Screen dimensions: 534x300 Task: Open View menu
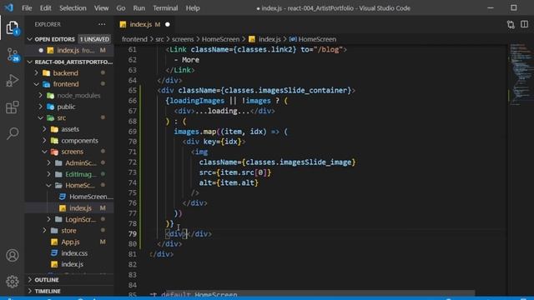tap(101, 7)
